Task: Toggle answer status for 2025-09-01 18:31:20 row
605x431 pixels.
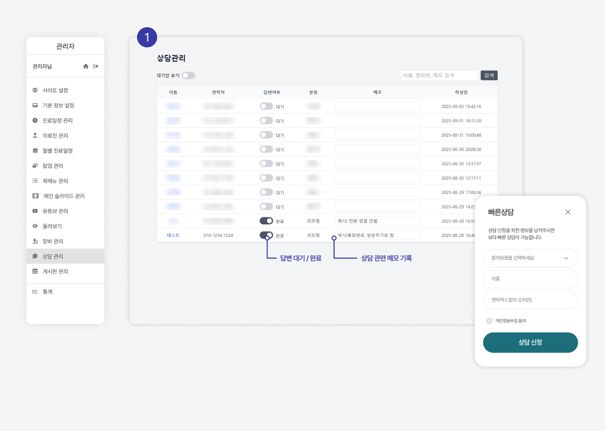Action: coord(266,121)
